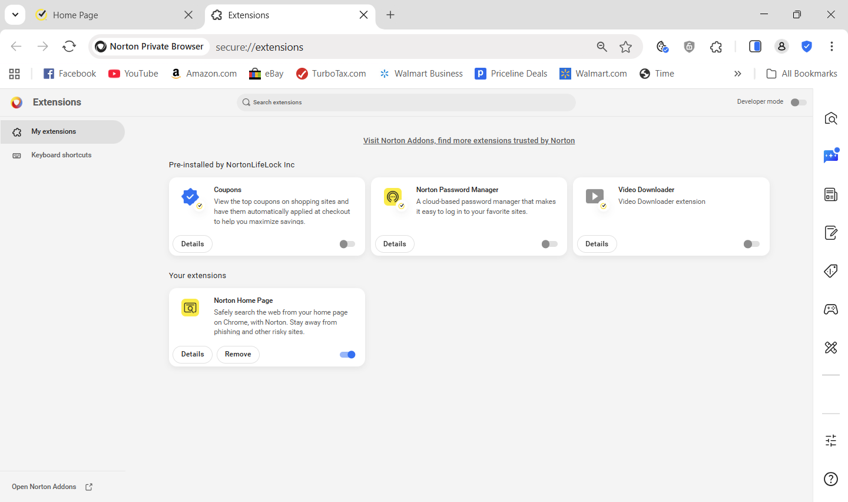848x502 pixels.
Task: Click the Coupons extension icon
Action: [x=190, y=197]
